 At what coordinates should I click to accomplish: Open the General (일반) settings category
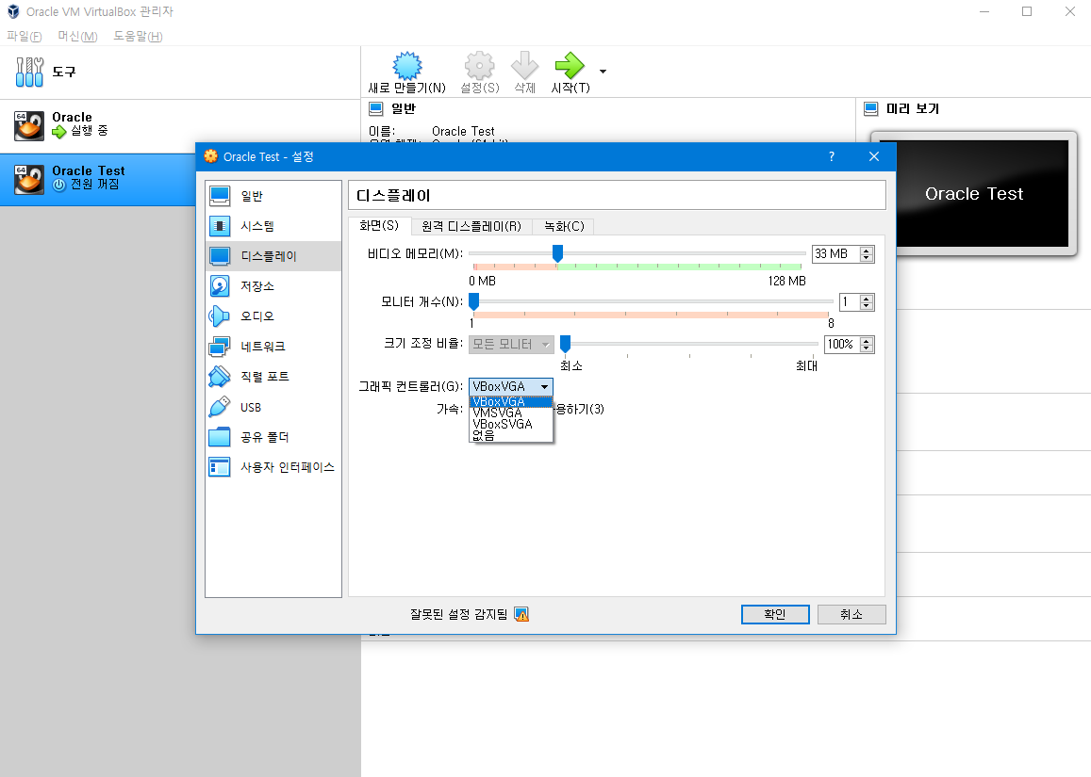[273, 196]
